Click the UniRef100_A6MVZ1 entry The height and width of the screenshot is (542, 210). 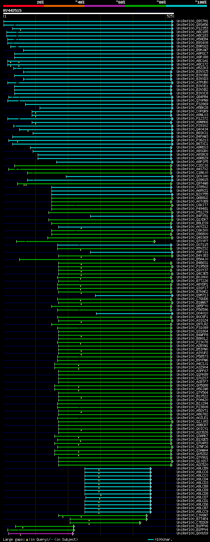pyautogui.click(x=192, y=191)
